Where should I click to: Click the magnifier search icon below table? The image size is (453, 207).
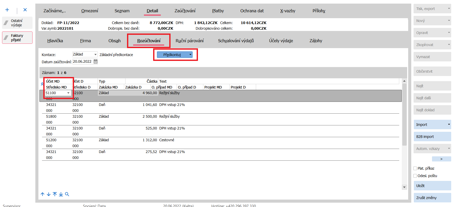67,194
